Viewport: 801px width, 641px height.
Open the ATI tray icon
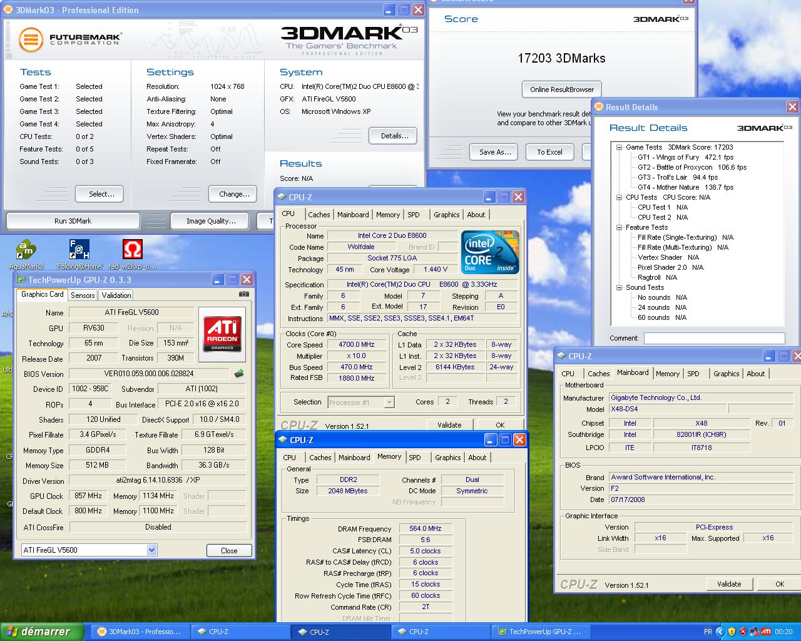(x=766, y=632)
